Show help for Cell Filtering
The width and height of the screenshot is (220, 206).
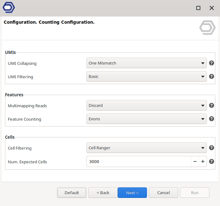coord(211,148)
